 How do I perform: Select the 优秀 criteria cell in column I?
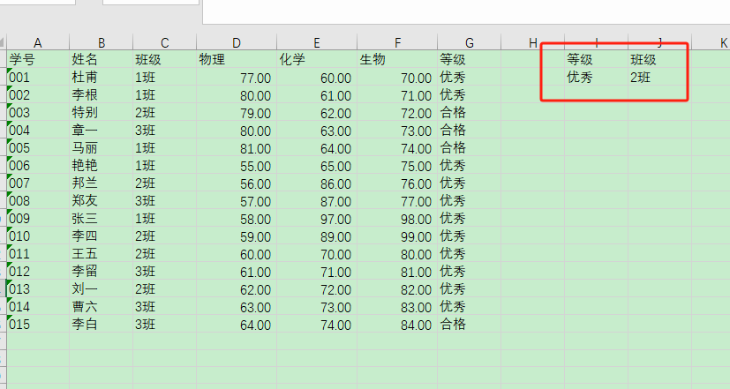coord(596,77)
